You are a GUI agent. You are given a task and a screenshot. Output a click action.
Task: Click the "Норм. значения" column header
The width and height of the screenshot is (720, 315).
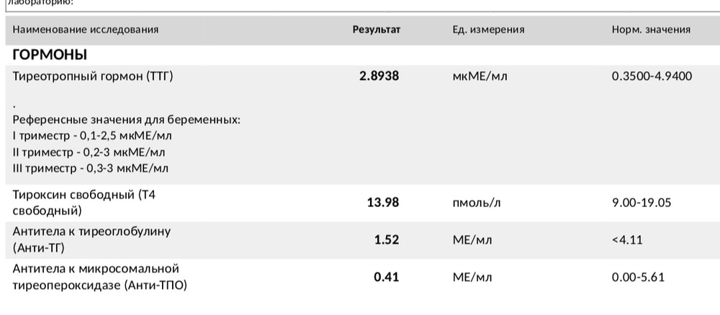tap(651, 29)
